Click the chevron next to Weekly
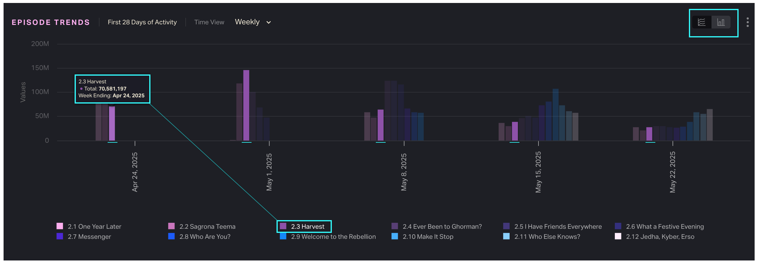 (x=268, y=23)
